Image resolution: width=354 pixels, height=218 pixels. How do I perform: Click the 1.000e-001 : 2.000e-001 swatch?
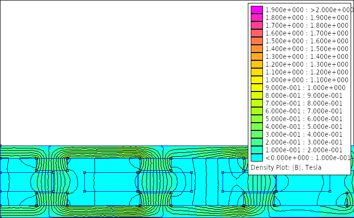tap(257, 150)
